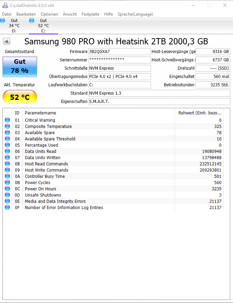
Task: Click the blue orb next to Composite Temperature
Action: (7, 126)
